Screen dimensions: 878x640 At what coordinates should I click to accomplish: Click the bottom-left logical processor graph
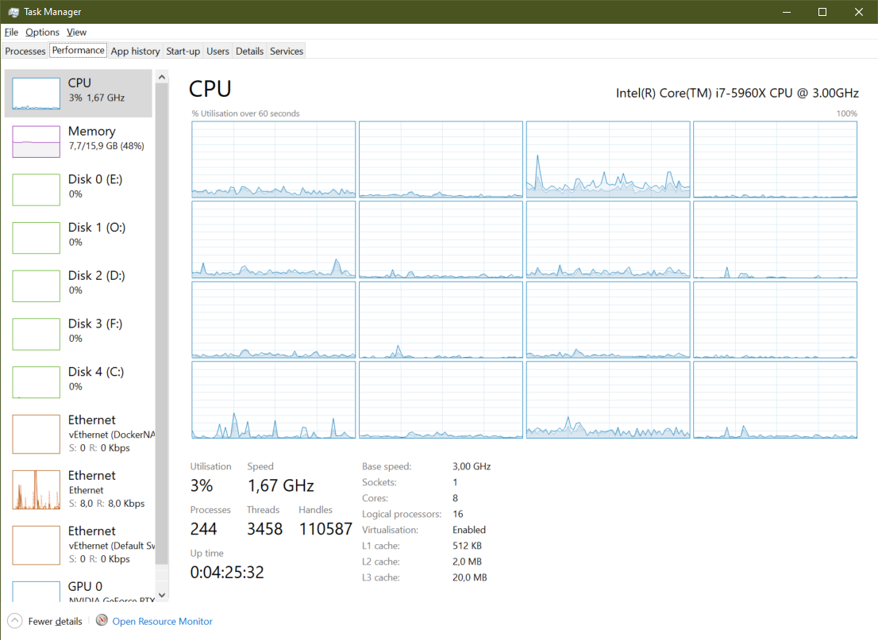click(273, 400)
